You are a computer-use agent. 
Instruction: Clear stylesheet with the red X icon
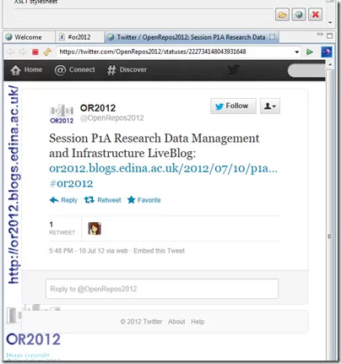pos(316,14)
